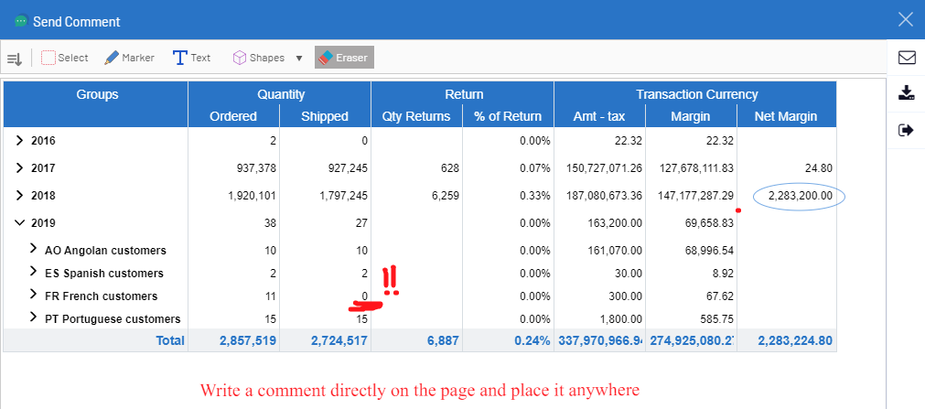Expand the 2016 group row
925x409 pixels.
click(x=20, y=141)
